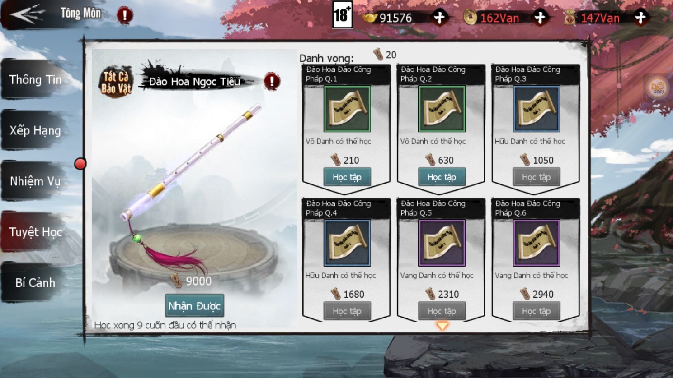Go to the Bí Cảnh tab

tap(35, 282)
